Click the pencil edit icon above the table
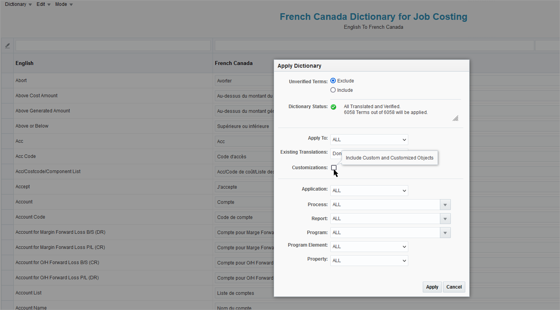Screen dimensions: 560x310 (7, 45)
